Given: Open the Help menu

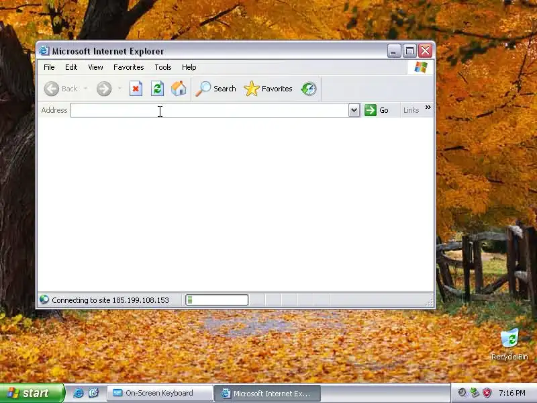Looking at the screenshot, I should pos(189,67).
